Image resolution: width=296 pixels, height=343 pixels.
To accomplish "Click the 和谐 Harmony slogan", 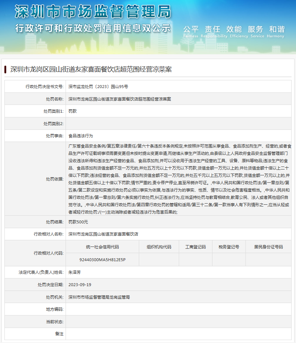I will [x=275, y=32].
